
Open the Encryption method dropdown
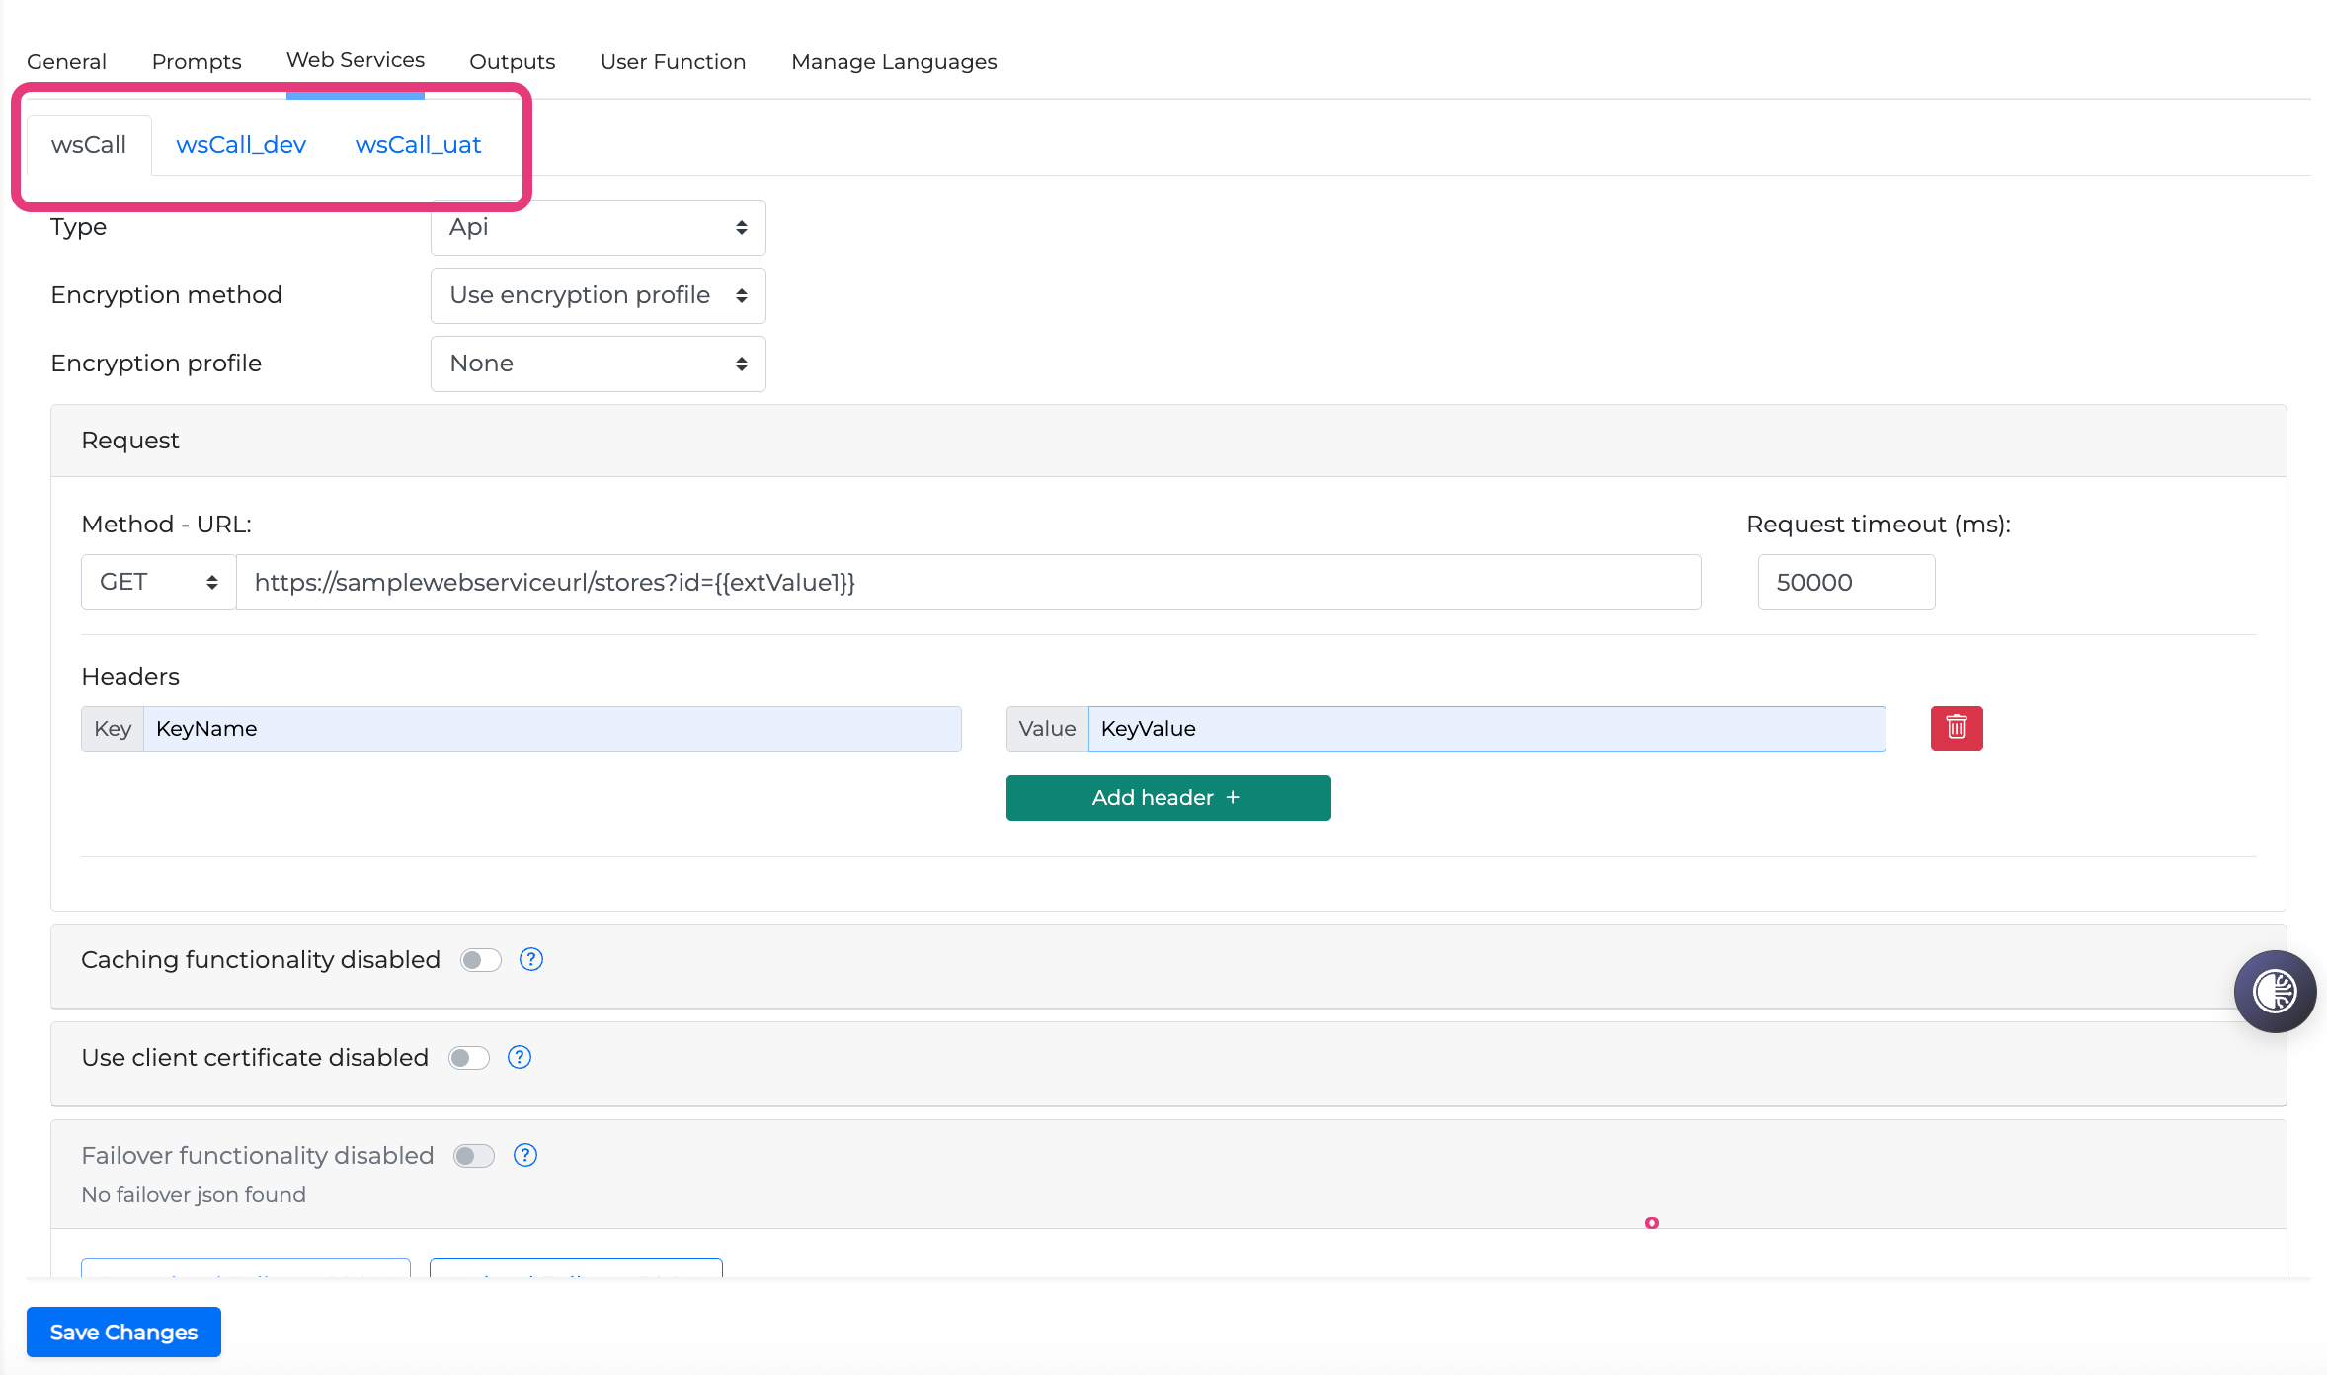598,295
